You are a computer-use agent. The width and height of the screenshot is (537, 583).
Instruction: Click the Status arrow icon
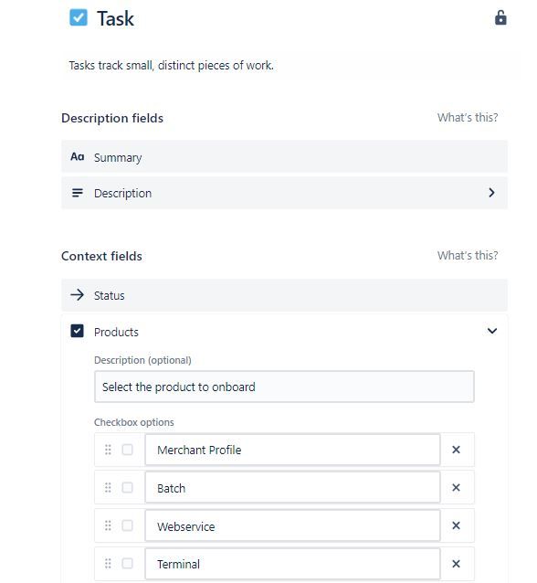(78, 295)
